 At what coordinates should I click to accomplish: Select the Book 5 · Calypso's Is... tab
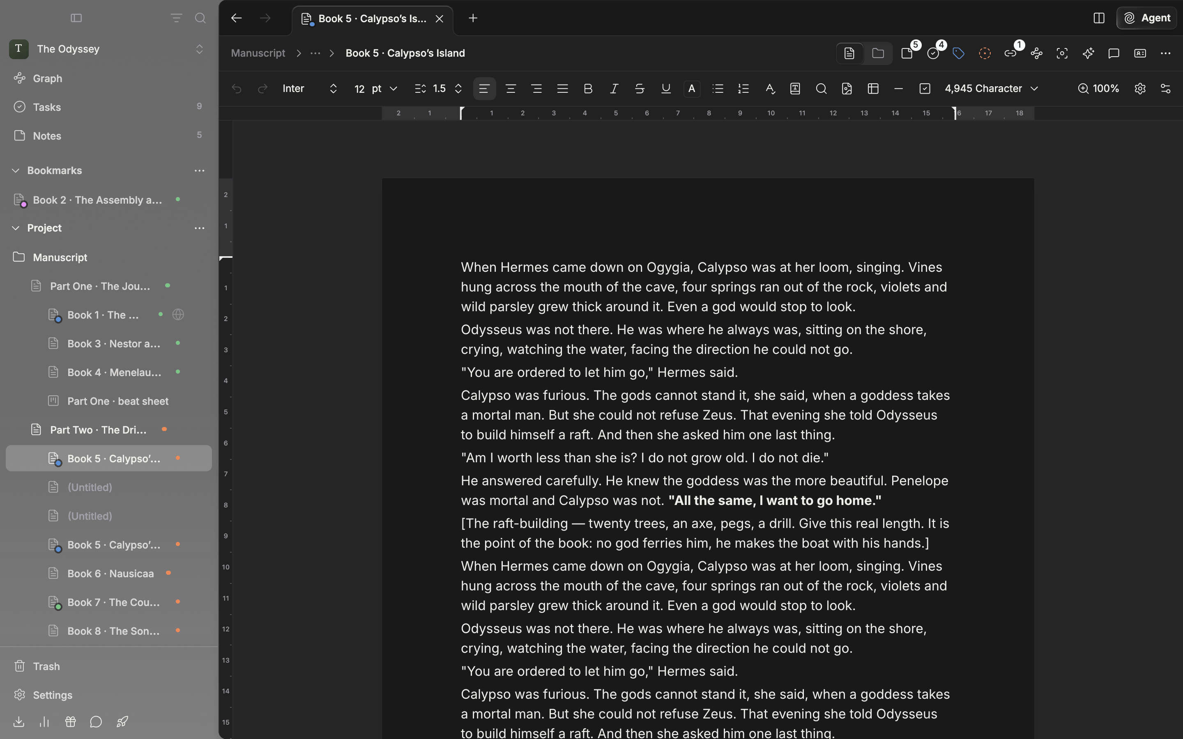[373, 19]
